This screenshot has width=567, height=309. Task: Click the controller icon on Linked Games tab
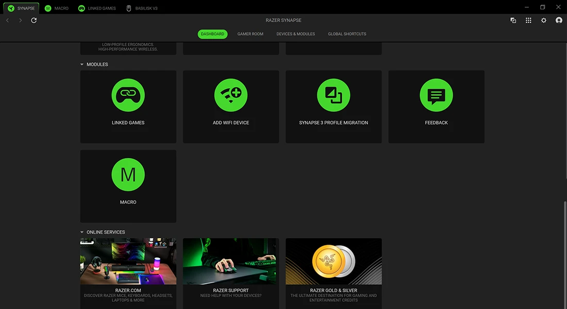[x=81, y=8]
